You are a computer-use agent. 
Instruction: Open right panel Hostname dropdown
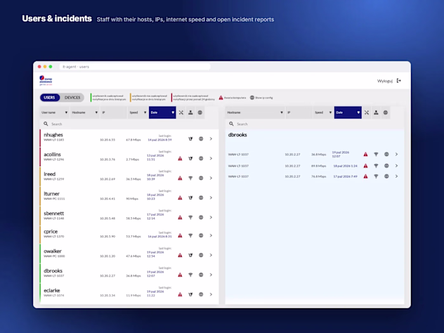255,112
